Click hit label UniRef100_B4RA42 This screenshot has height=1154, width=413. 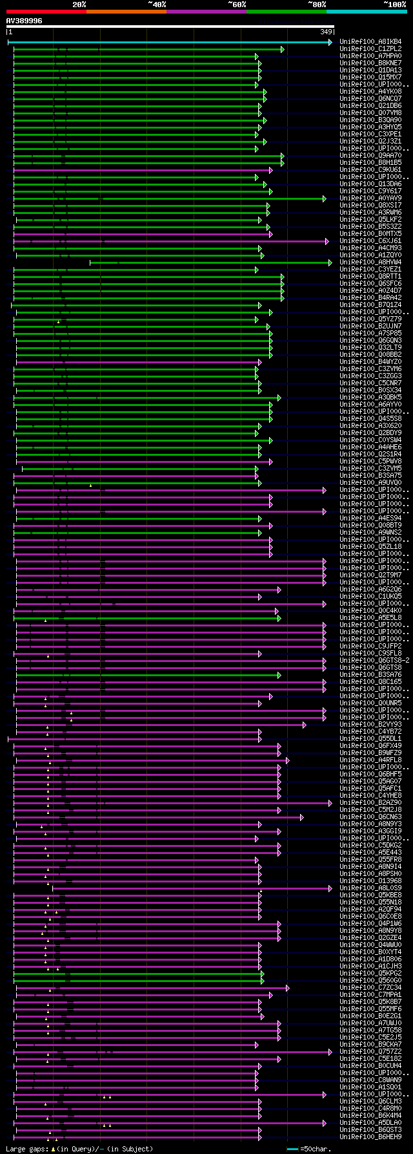click(x=371, y=298)
